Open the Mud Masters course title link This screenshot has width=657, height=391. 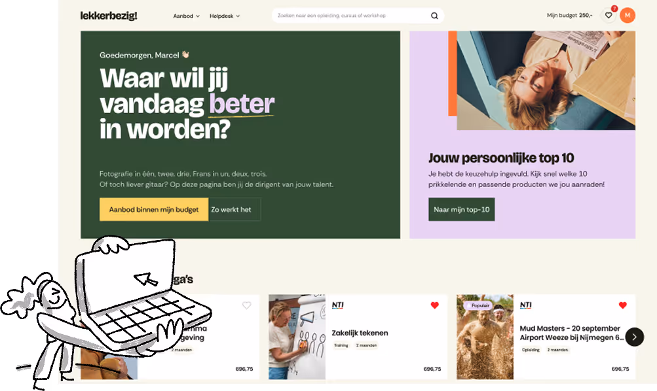click(x=572, y=333)
